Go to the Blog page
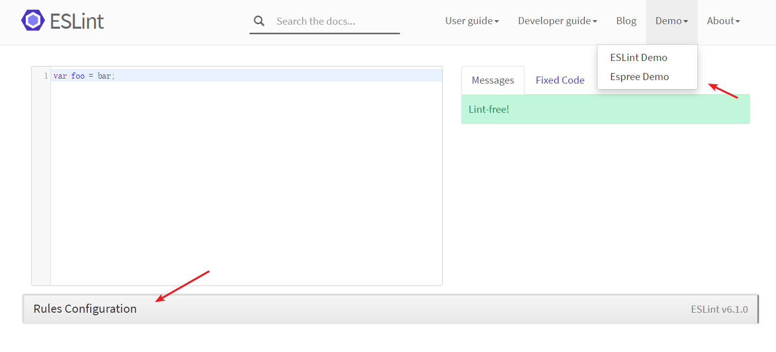776x352 pixels. (626, 21)
